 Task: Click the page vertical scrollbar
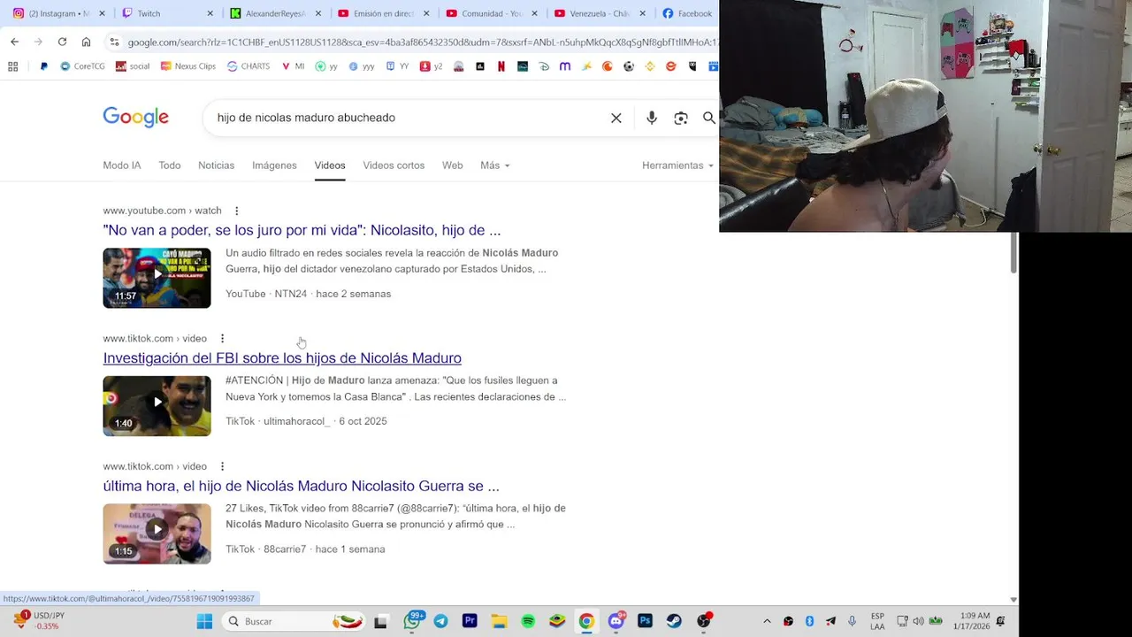(x=1013, y=252)
